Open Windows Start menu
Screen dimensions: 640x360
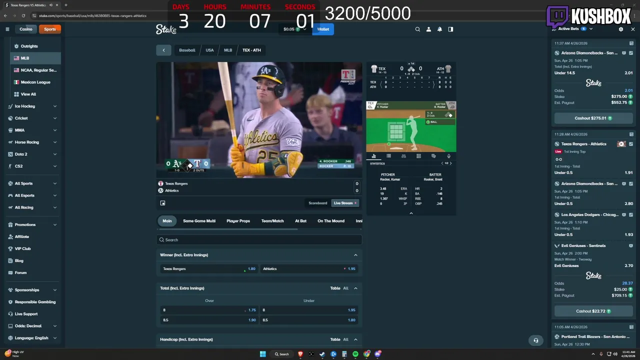[262, 354]
